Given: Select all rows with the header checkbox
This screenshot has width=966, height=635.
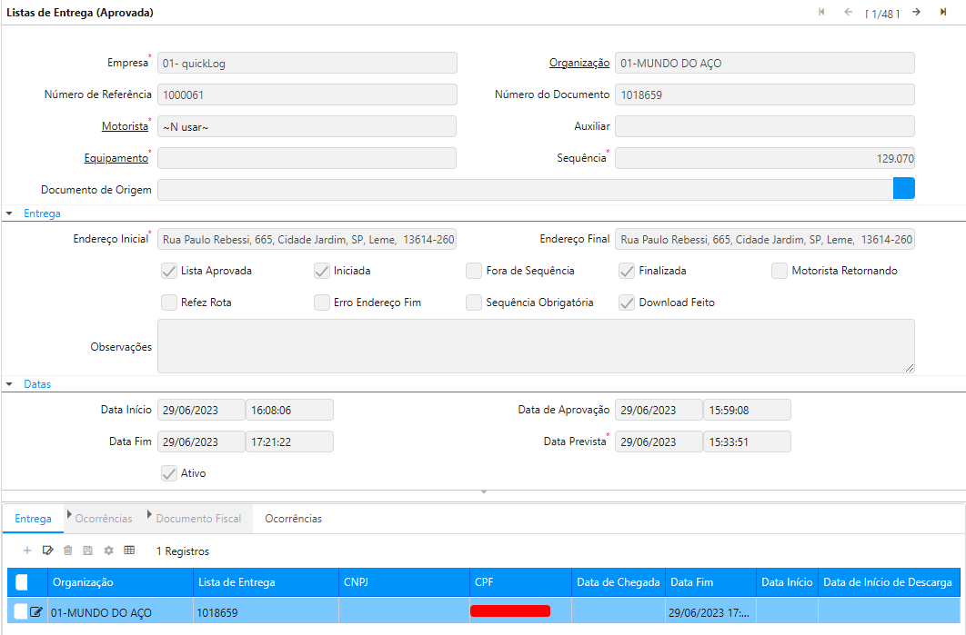Looking at the screenshot, I should [23, 582].
